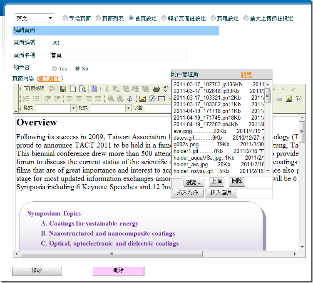
Task: Click the insert image toolbar icon
Action: click(142, 99)
